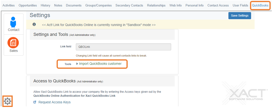Open the Notes tab
The height and width of the screenshot is (109, 273).
[x=58, y=5]
